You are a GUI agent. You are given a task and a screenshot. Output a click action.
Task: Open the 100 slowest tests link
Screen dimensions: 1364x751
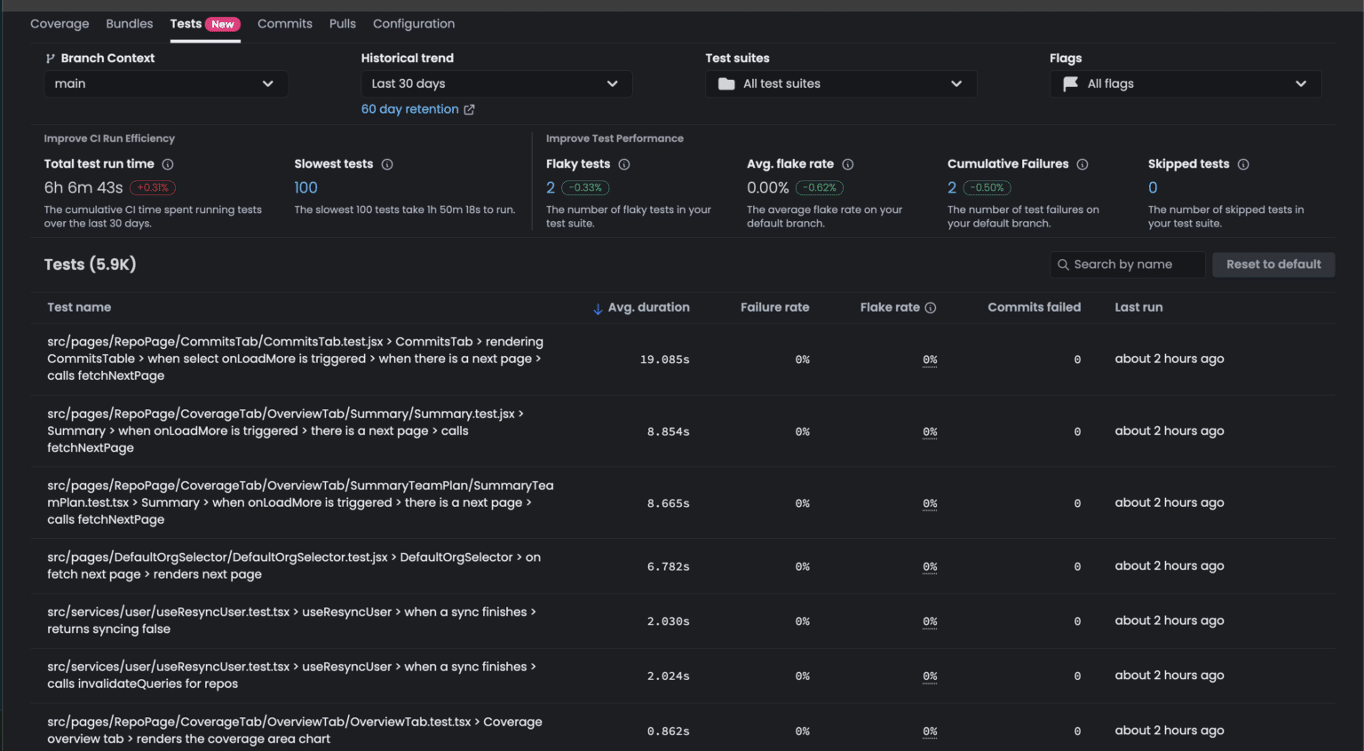305,187
